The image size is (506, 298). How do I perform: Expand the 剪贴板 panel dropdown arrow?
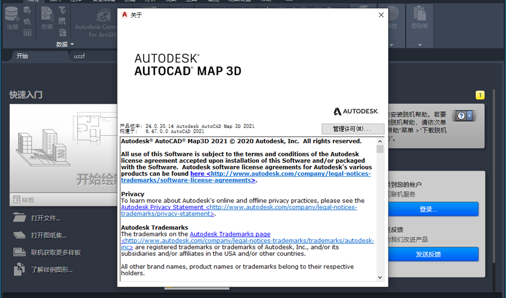point(420,45)
